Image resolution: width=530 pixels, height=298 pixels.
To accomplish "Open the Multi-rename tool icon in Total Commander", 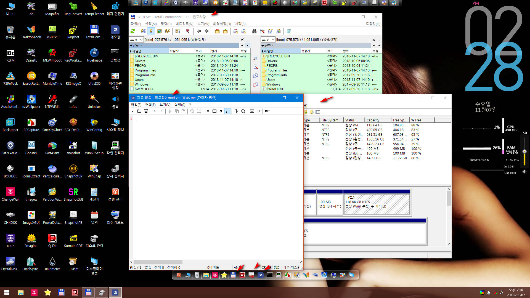I will [x=262, y=31].
